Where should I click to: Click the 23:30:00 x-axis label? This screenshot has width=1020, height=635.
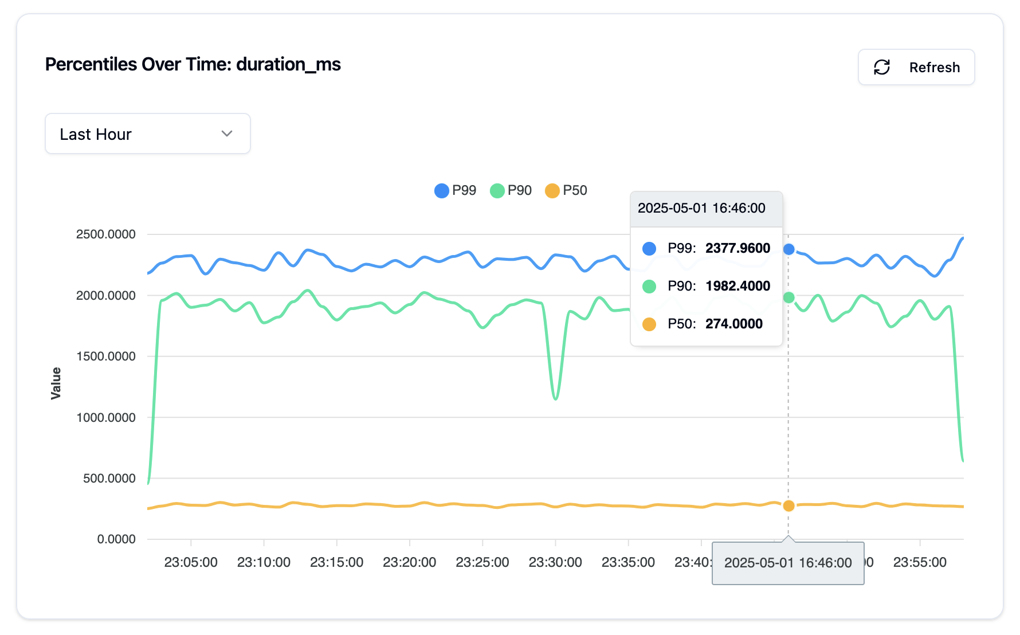555,562
